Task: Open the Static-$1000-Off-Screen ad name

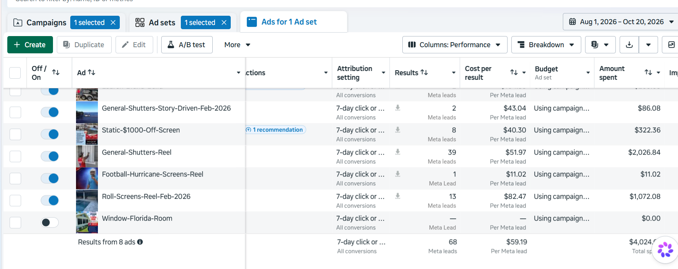Action: (x=141, y=130)
